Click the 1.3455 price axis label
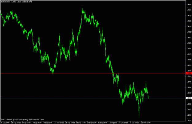Viewport: 192px width, 124px height. tap(189, 104)
